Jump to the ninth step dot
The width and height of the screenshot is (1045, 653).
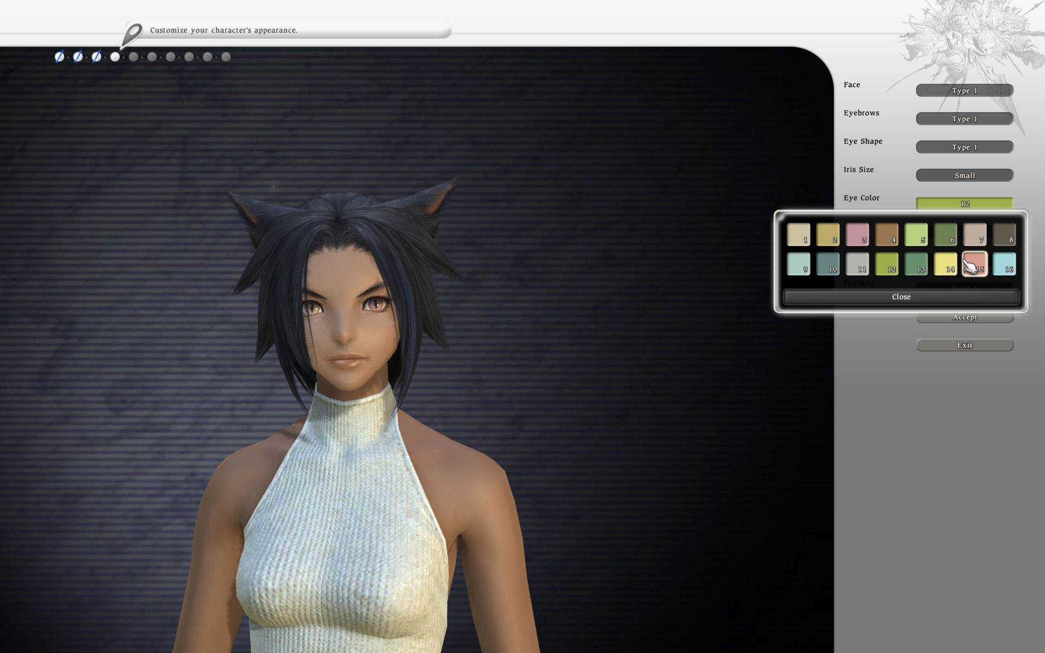(x=207, y=57)
